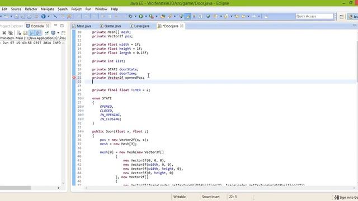Close the Door.java editor tab

[x=182, y=26]
